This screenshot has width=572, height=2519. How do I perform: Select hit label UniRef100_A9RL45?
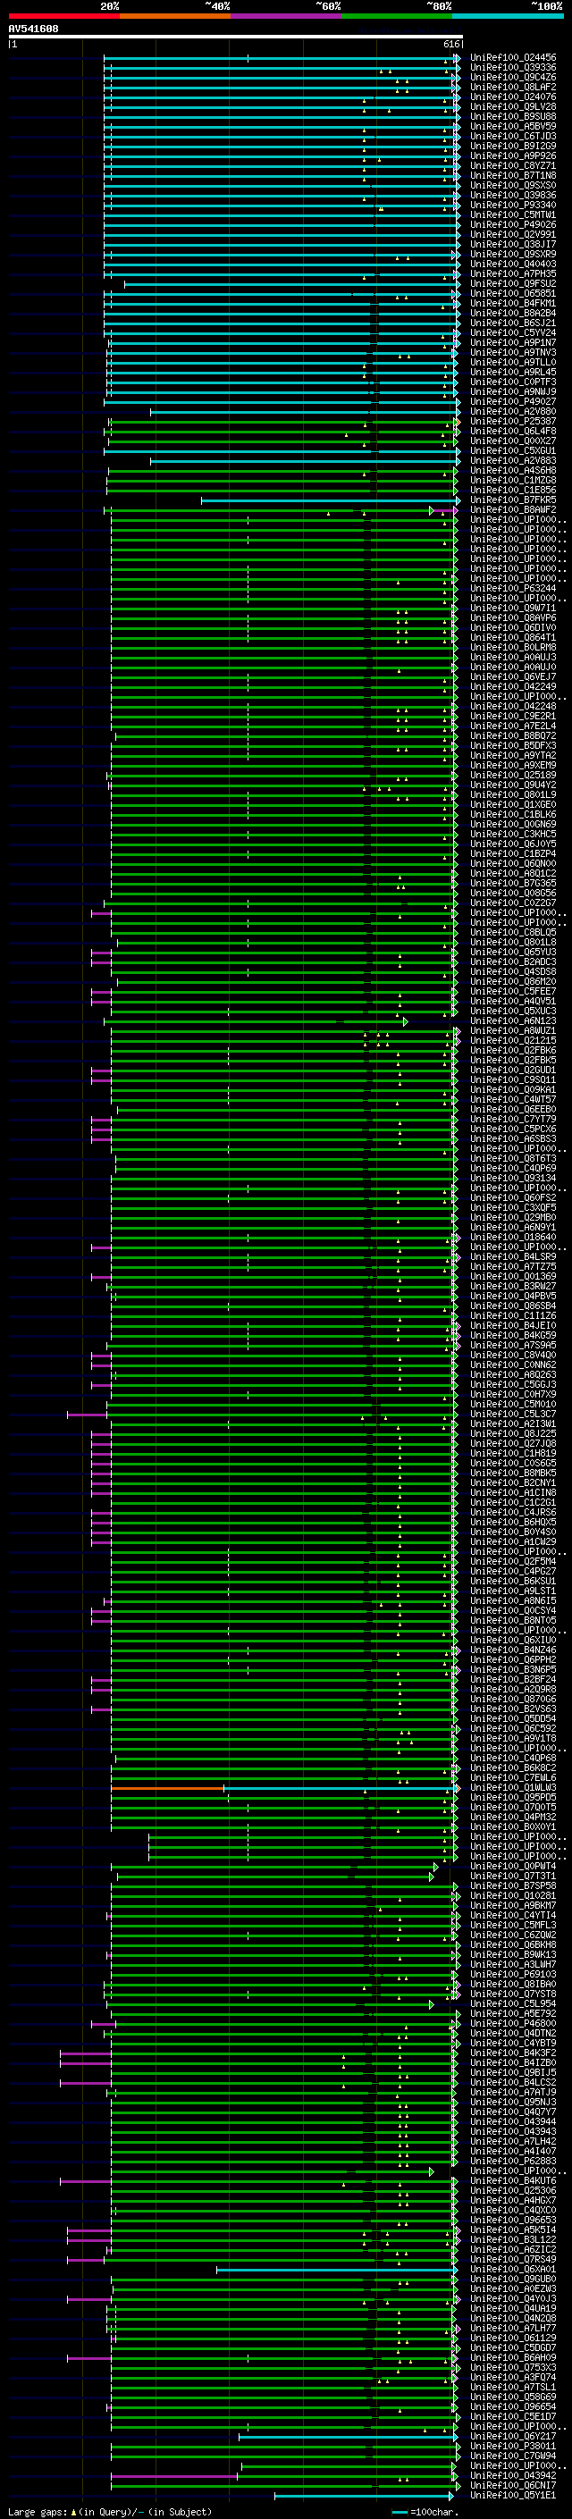(x=513, y=372)
